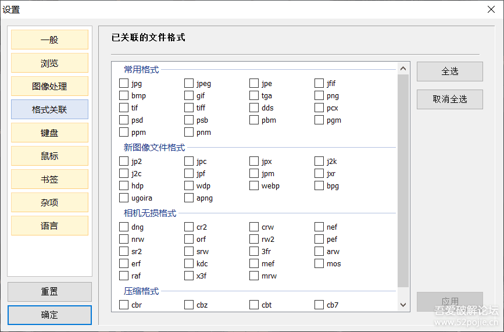Close the 设置 dialog
Screen dimensions: 504x332
pyautogui.click(x=491, y=9)
